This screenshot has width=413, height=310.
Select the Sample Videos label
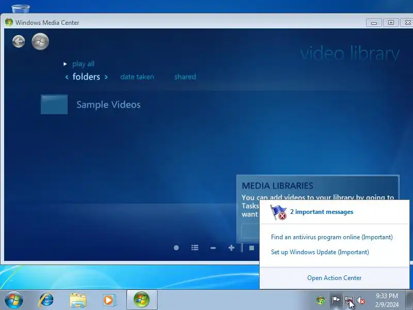coord(108,105)
